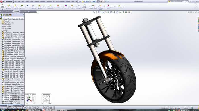Open Design Study dropdown arrow
The width and height of the screenshot is (199, 111).
click(x=2, y=9)
